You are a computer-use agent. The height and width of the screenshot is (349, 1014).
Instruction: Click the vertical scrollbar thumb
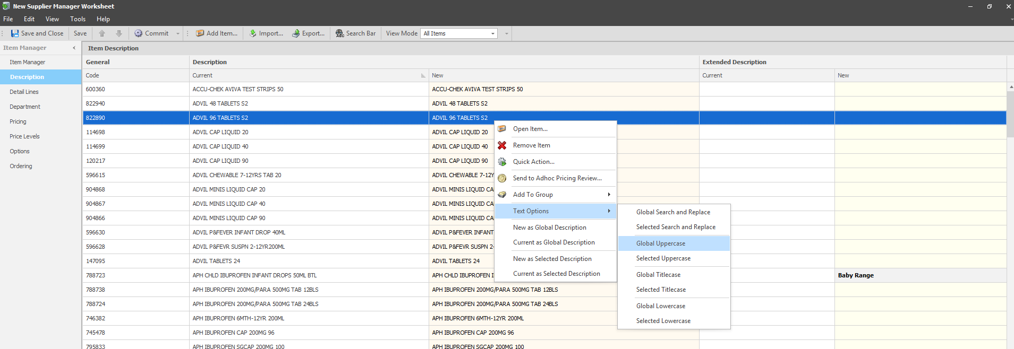pyautogui.click(x=1010, y=114)
